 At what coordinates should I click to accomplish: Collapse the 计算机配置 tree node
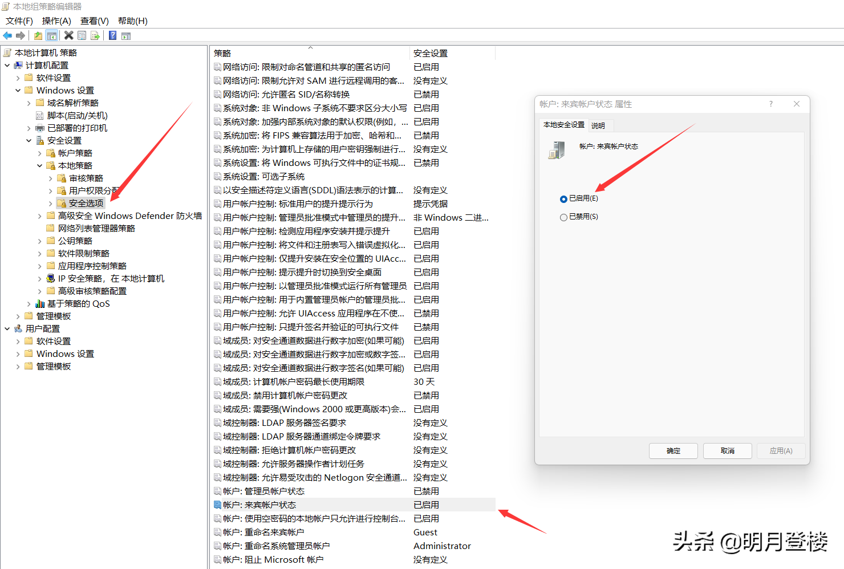[7, 65]
